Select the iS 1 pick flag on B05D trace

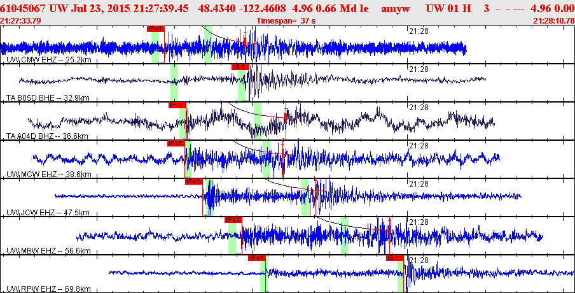click(240, 66)
